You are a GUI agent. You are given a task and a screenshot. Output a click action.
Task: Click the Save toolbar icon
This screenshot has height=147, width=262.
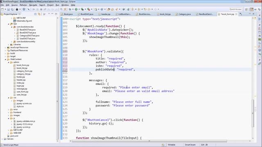[9, 9]
